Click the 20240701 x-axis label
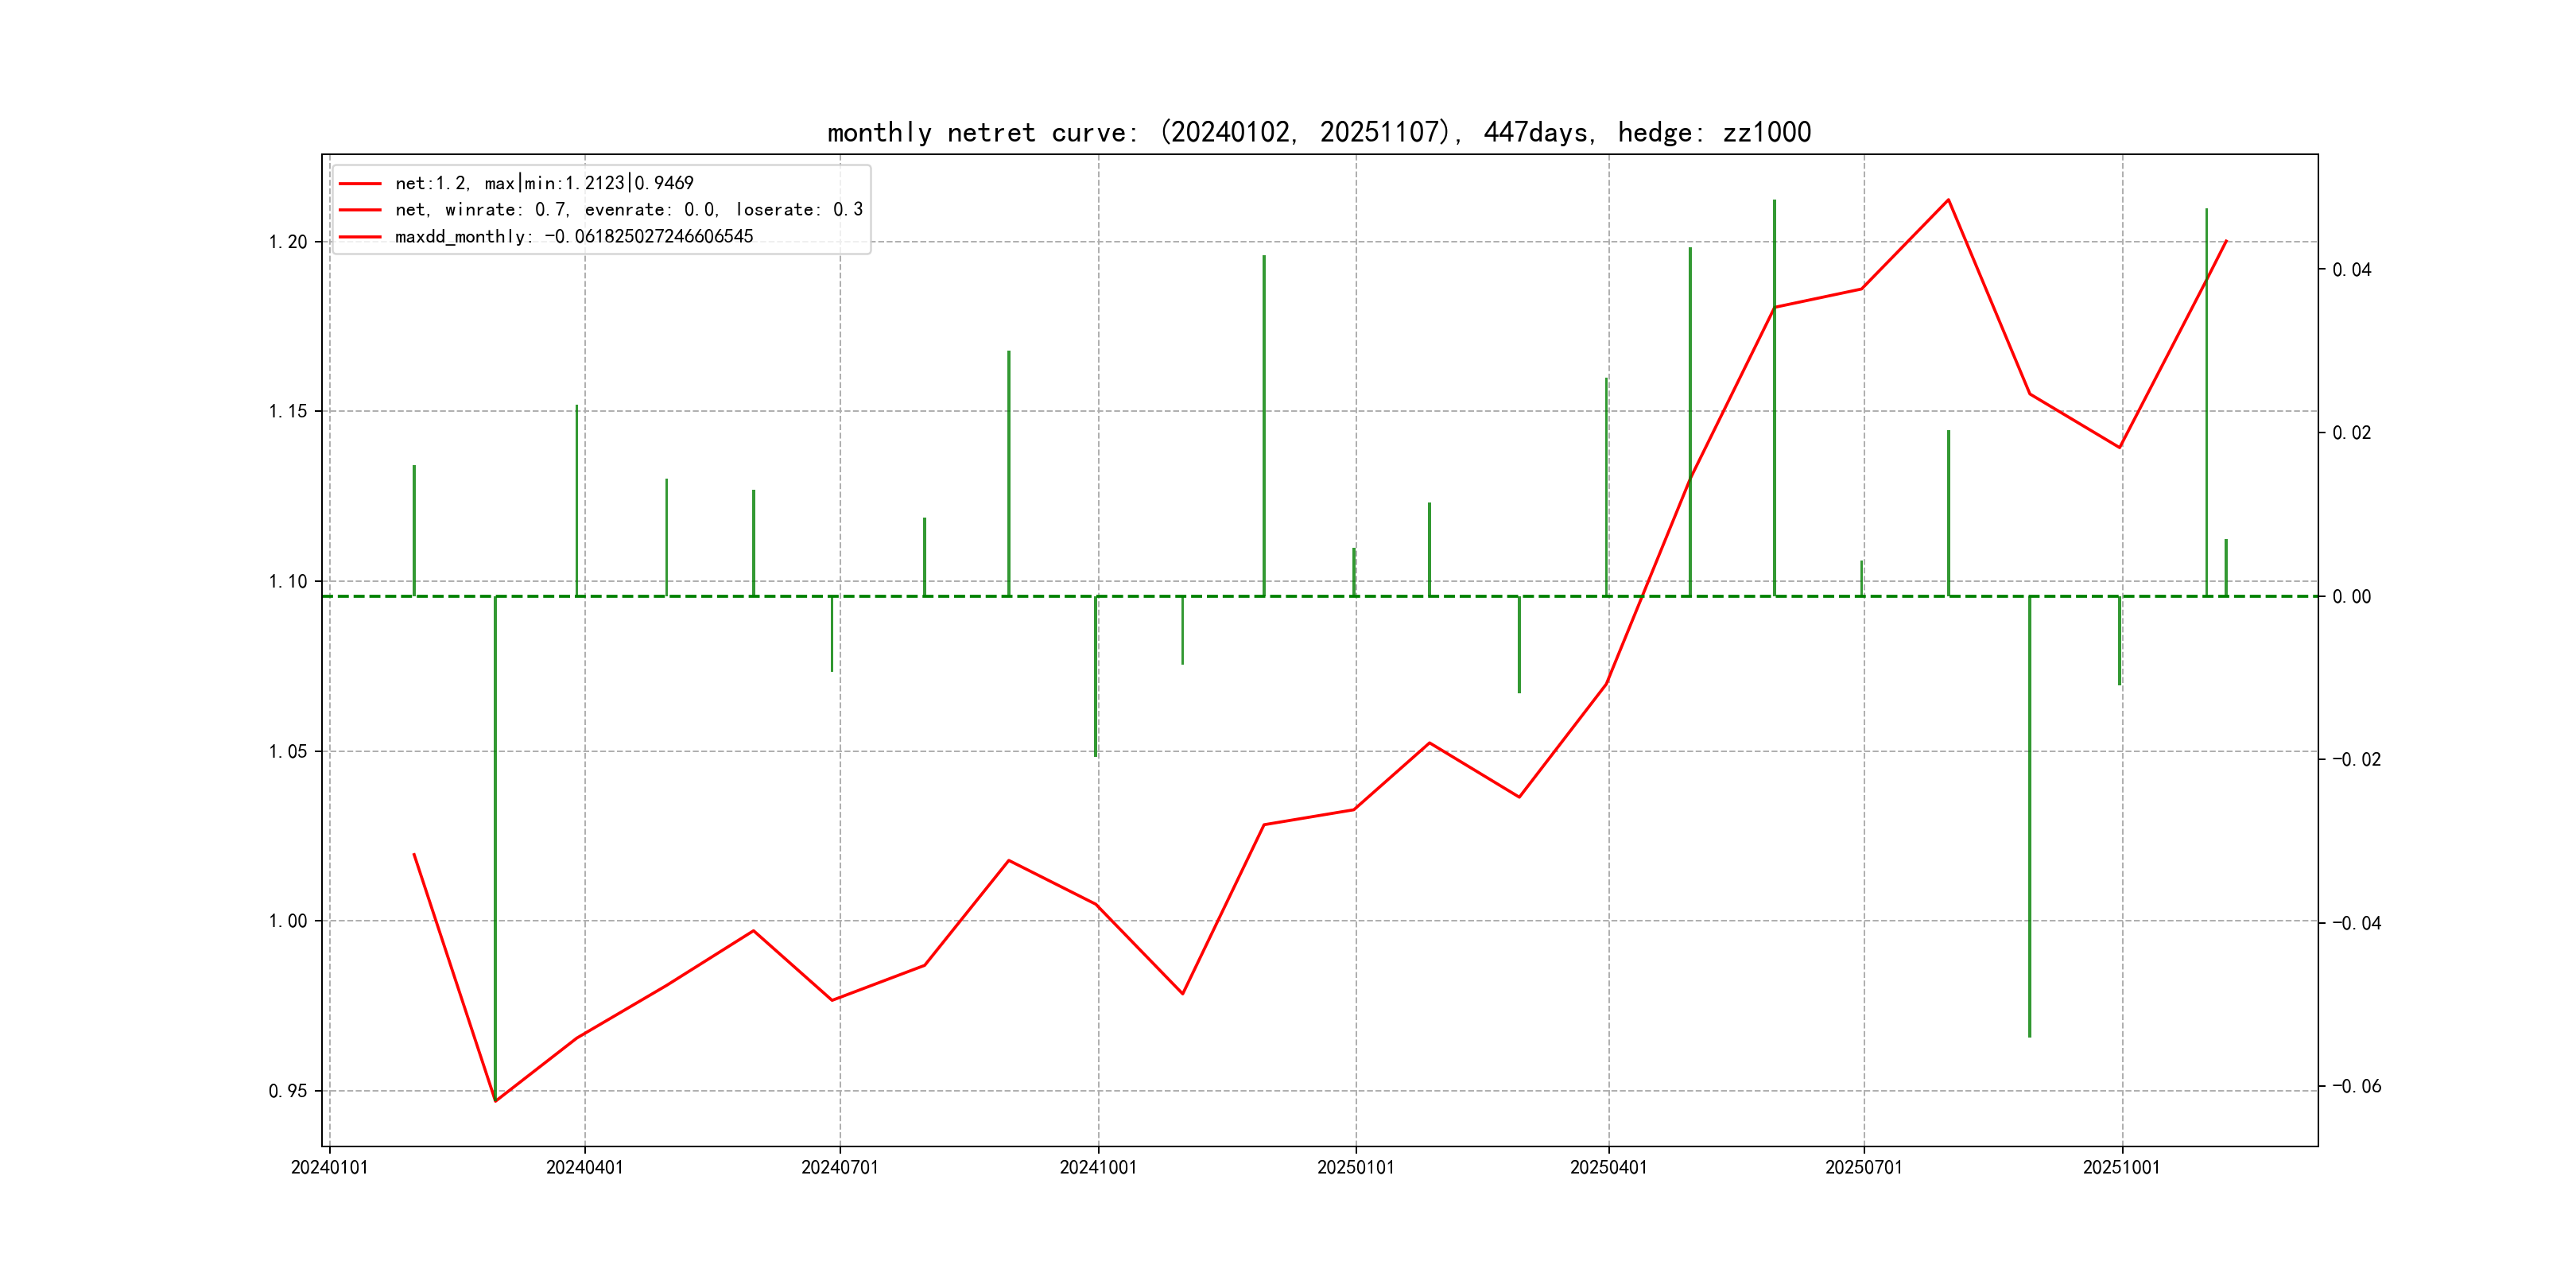 coord(839,1167)
